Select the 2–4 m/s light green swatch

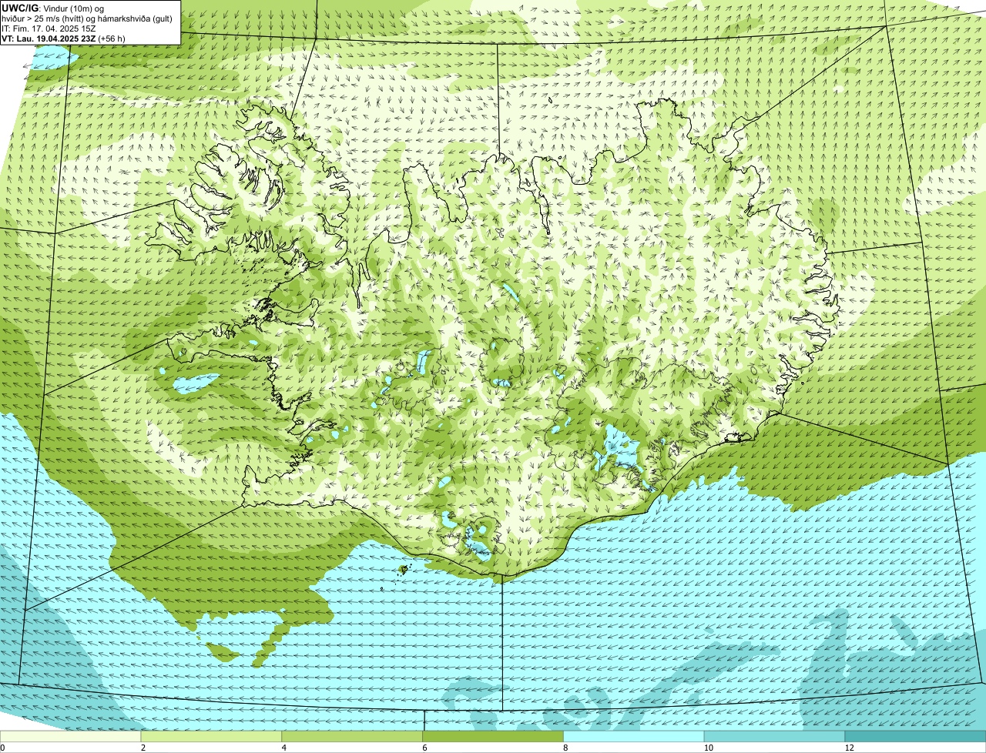pyautogui.click(x=212, y=736)
